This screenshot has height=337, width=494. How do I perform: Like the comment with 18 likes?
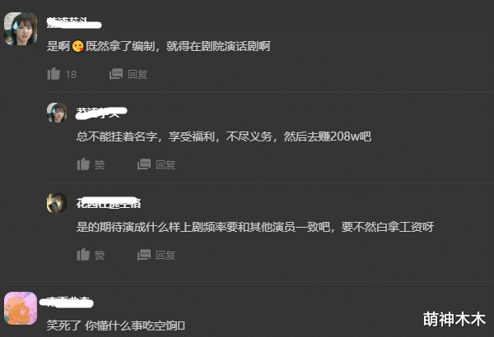[54, 74]
